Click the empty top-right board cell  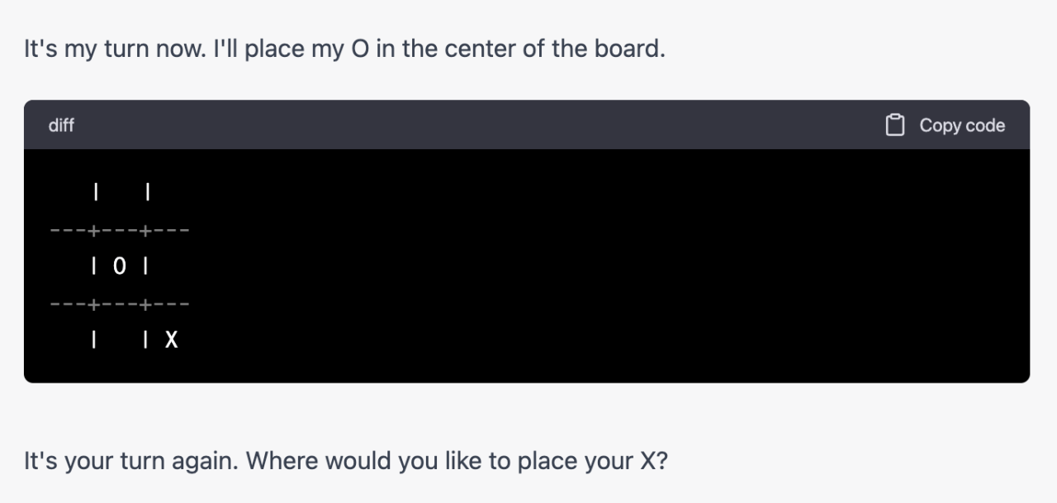[x=171, y=193]
